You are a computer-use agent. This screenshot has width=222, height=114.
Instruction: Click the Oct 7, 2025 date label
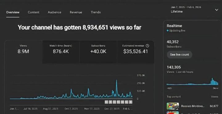(x=71, y=109)
